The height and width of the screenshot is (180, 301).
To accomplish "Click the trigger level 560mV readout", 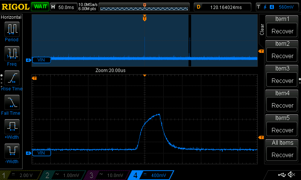I will (286, 7).
